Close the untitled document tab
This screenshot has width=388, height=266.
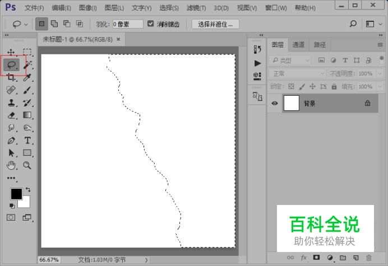click(118, 39)
